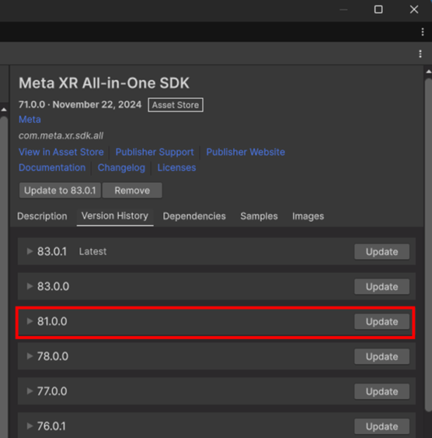The height and width of the screenshot is (438, 432).
Task: Click the Meta XR All-in-One SDK title
Action: (x=104, y=83)
